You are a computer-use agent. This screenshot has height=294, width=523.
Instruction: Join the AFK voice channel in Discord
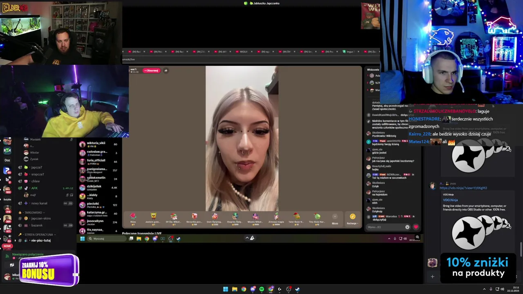tap(45, 188)
